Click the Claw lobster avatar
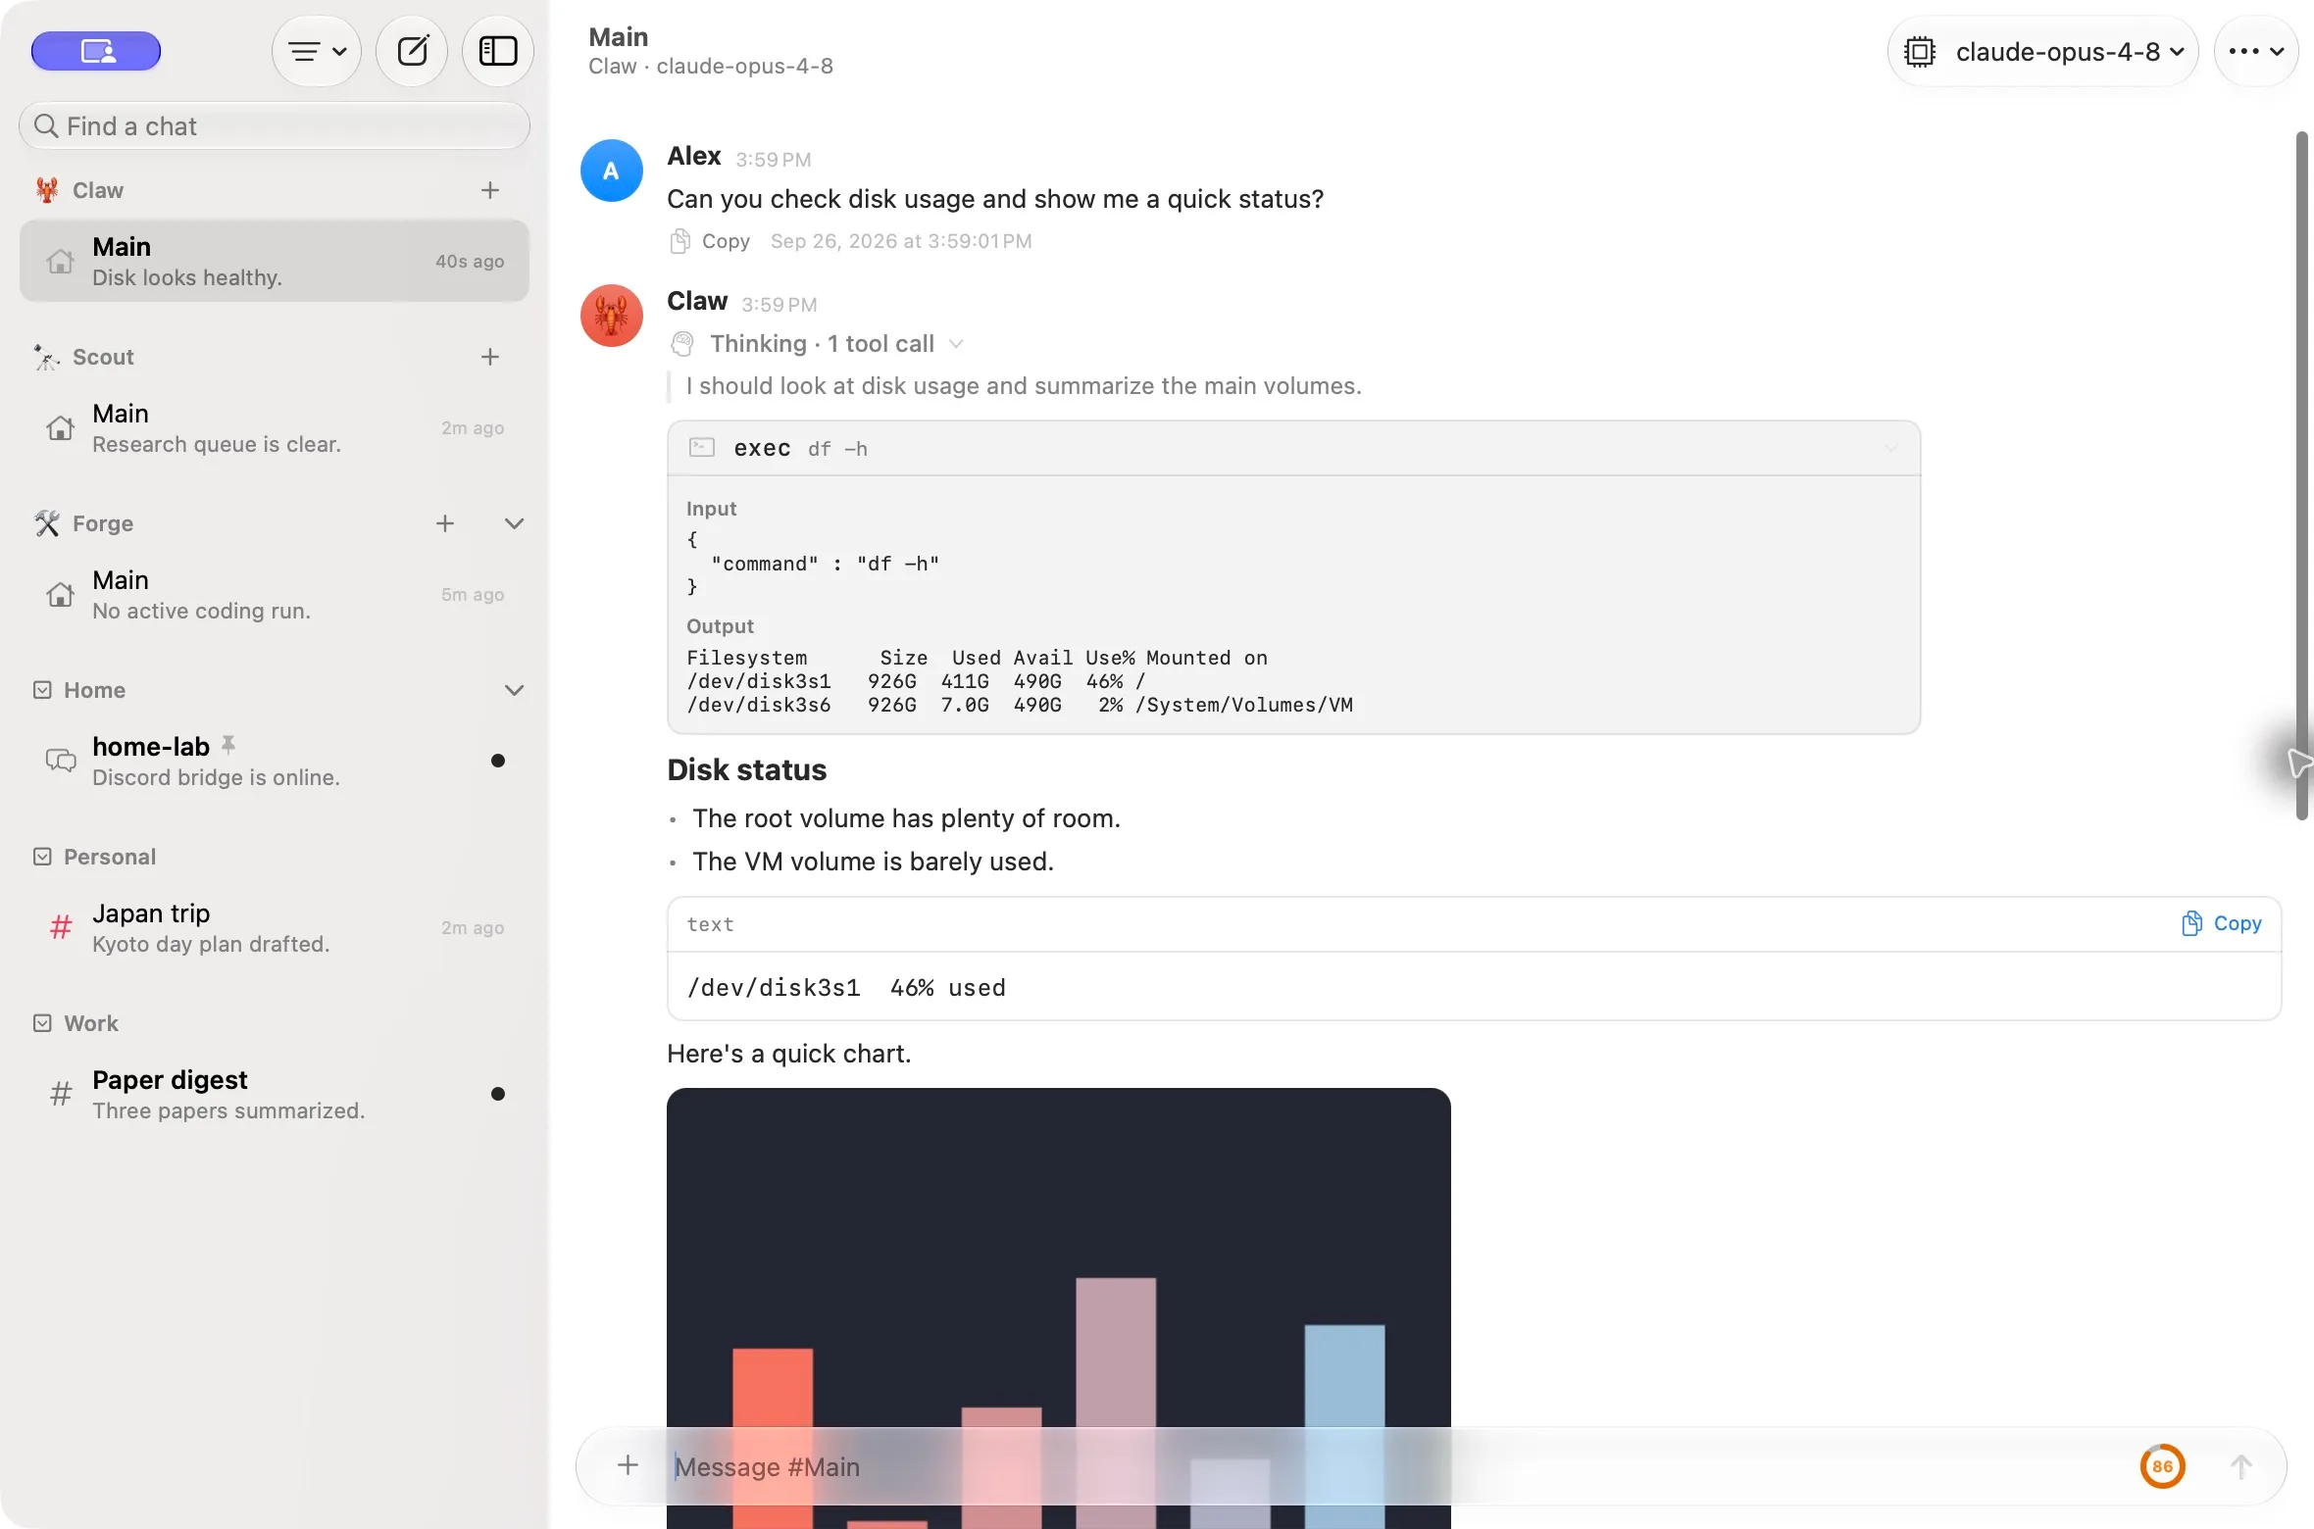This screenshot has width=2314, height=1529. click(612, 316)
